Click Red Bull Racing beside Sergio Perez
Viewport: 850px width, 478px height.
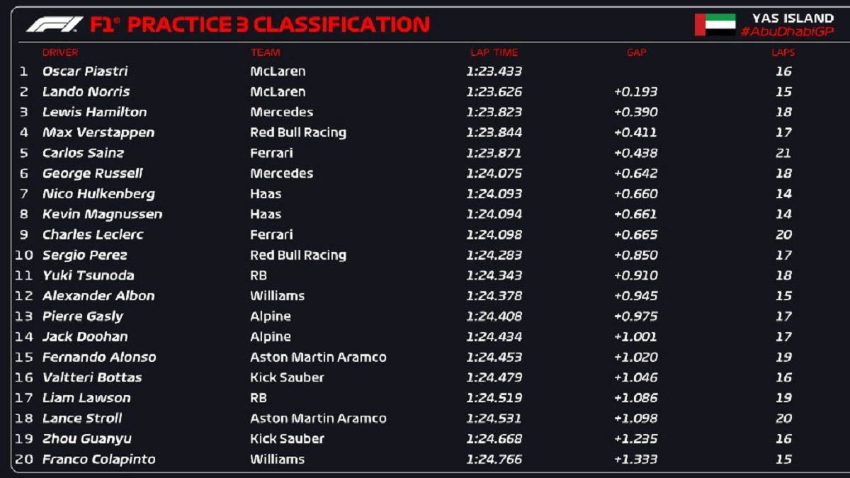click(297, 255)
